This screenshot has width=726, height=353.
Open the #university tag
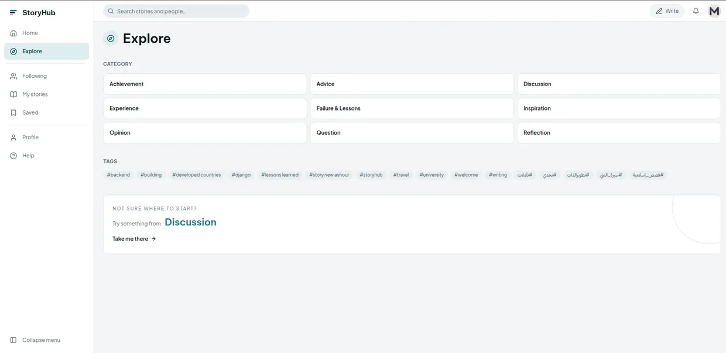point(432,175)
